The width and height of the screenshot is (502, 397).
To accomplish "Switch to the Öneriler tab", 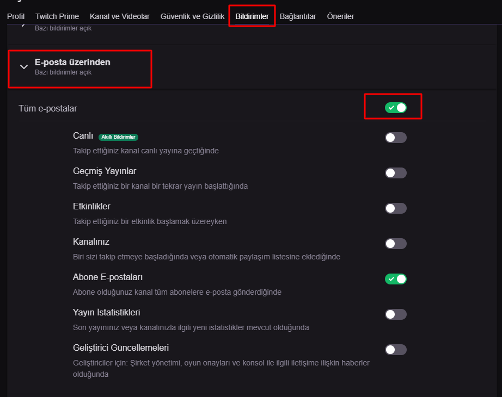I will point(340,16).
